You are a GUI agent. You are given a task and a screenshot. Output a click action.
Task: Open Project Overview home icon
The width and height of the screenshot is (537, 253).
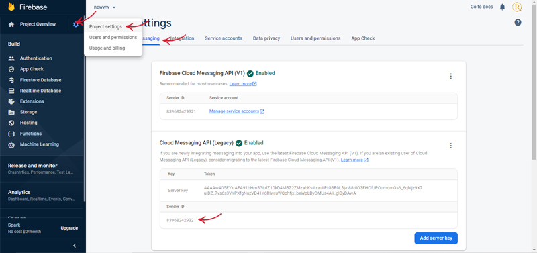coord(11,24)
